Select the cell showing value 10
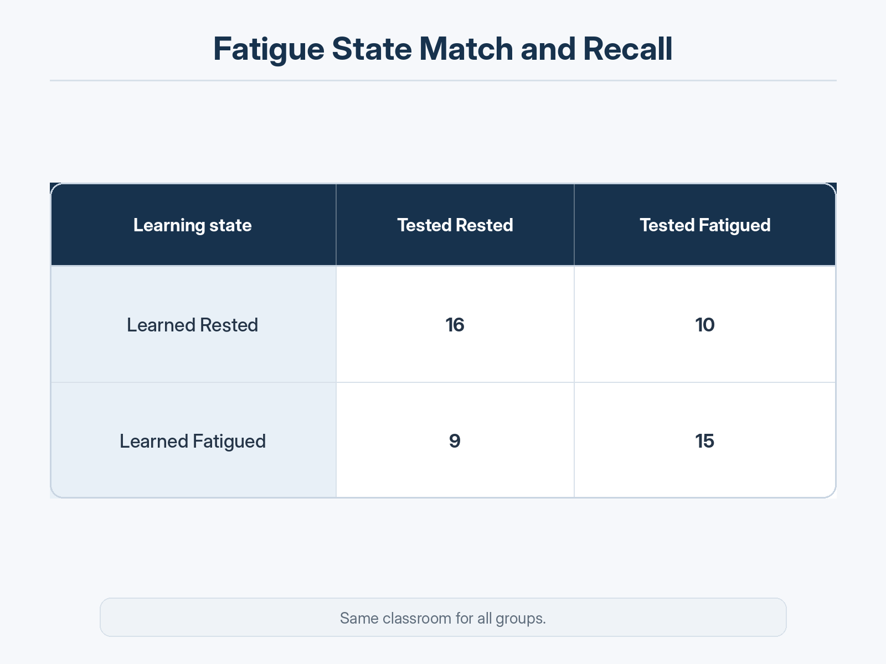886x664 pixels. tap(705, 324)
